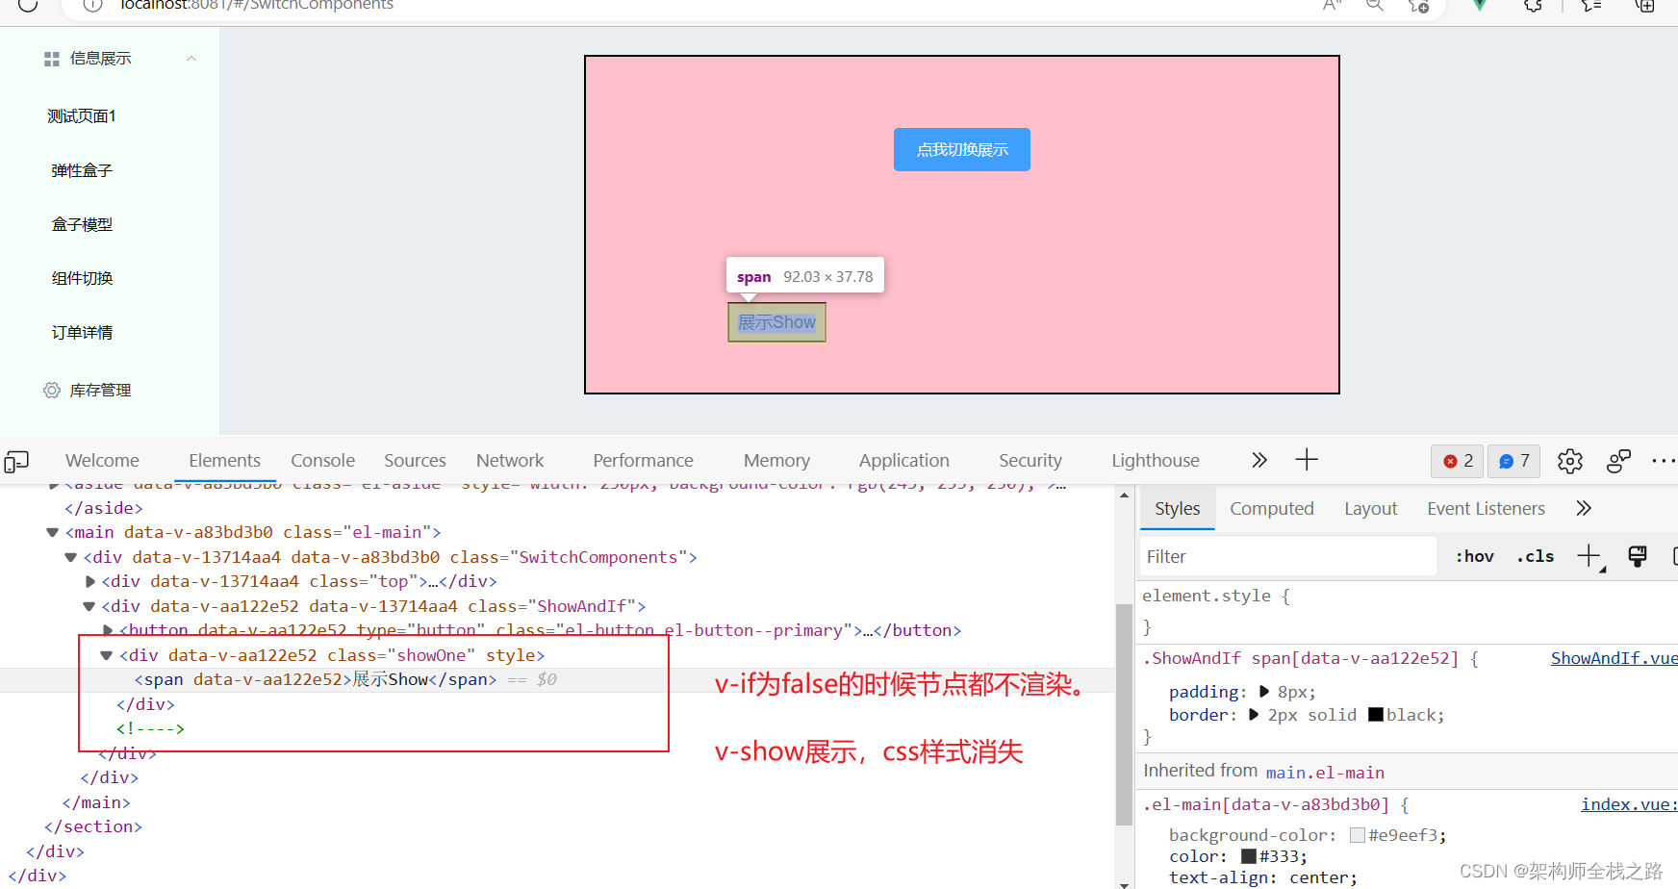Expand the padding shorthand triangle
The image size is (1678, 889).
[x=1264, y=692]
